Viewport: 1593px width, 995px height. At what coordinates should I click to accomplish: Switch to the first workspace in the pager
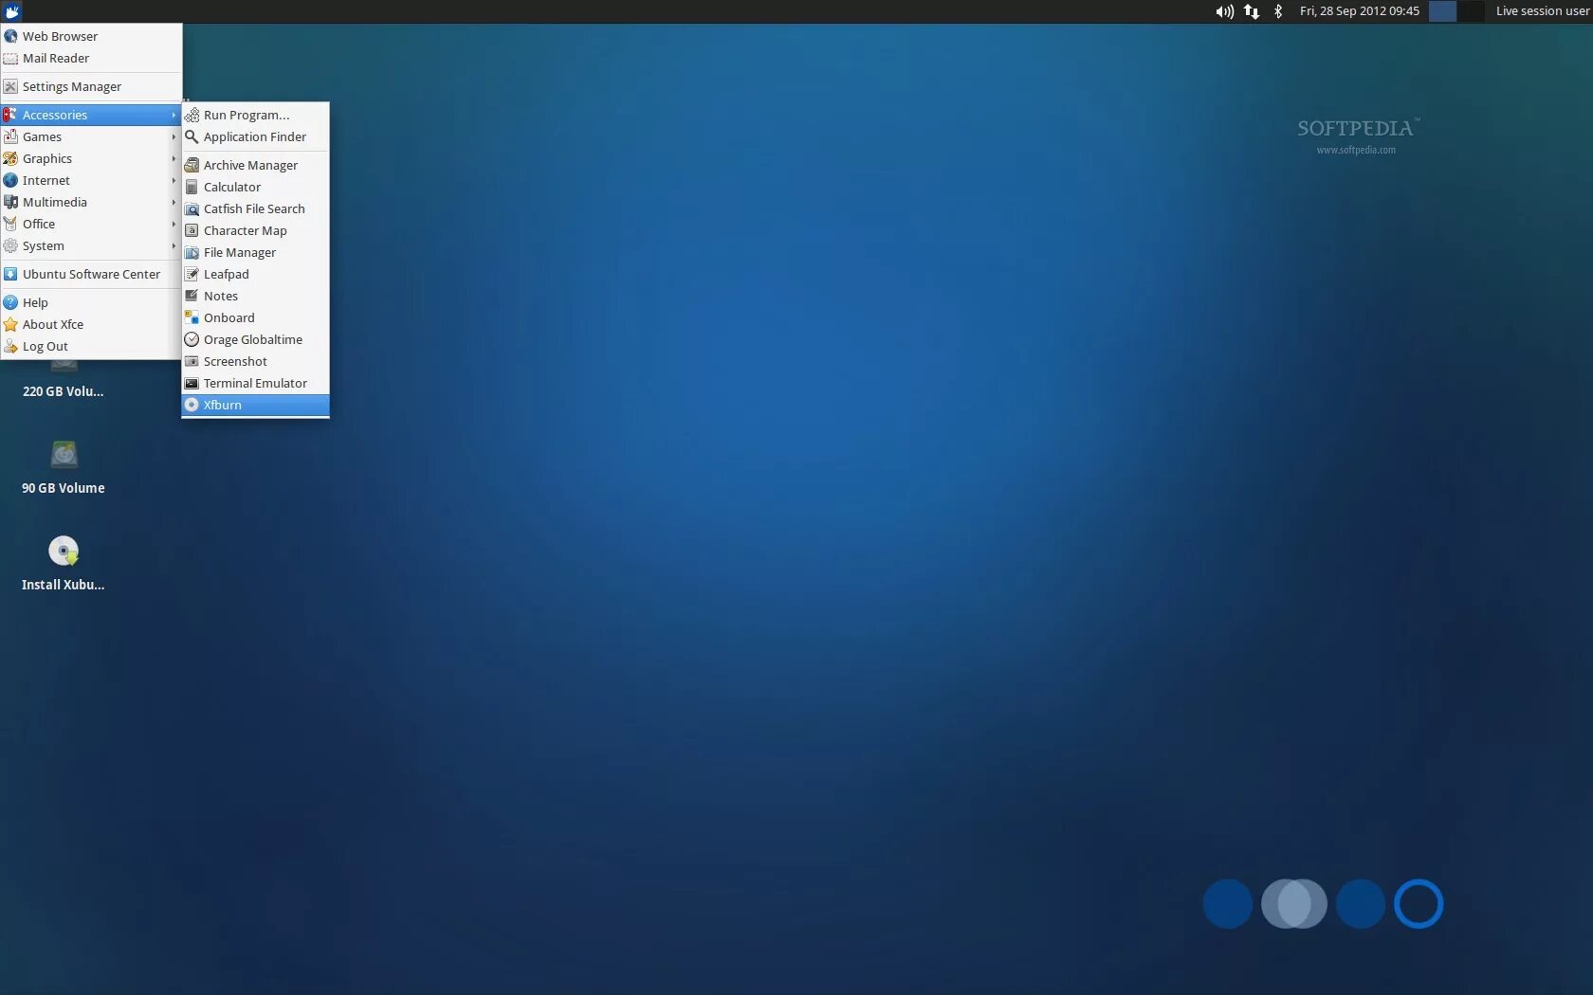(x=1442, y=11)
